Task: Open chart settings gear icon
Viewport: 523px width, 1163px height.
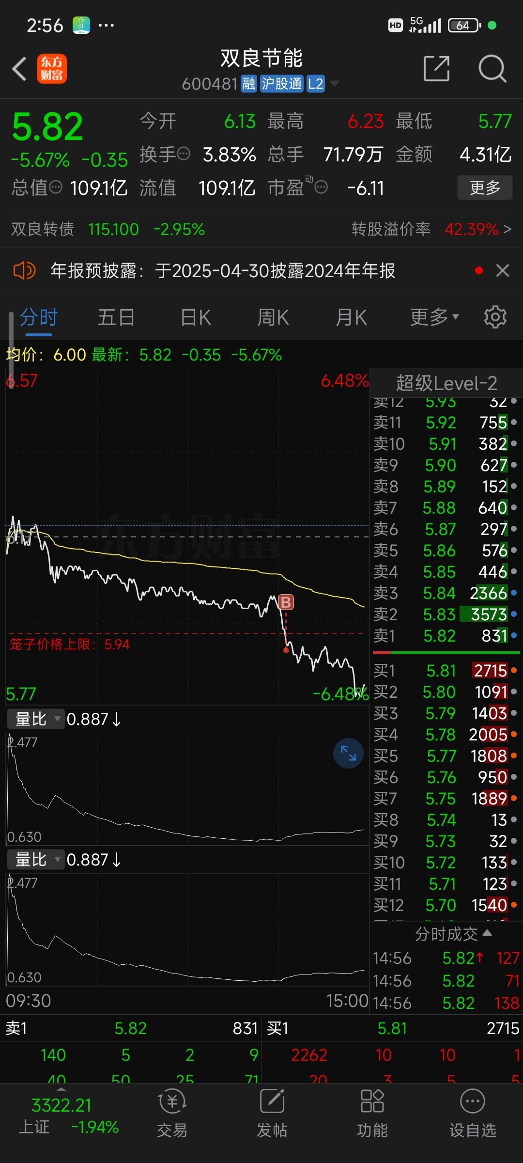Action: [495, 317]
